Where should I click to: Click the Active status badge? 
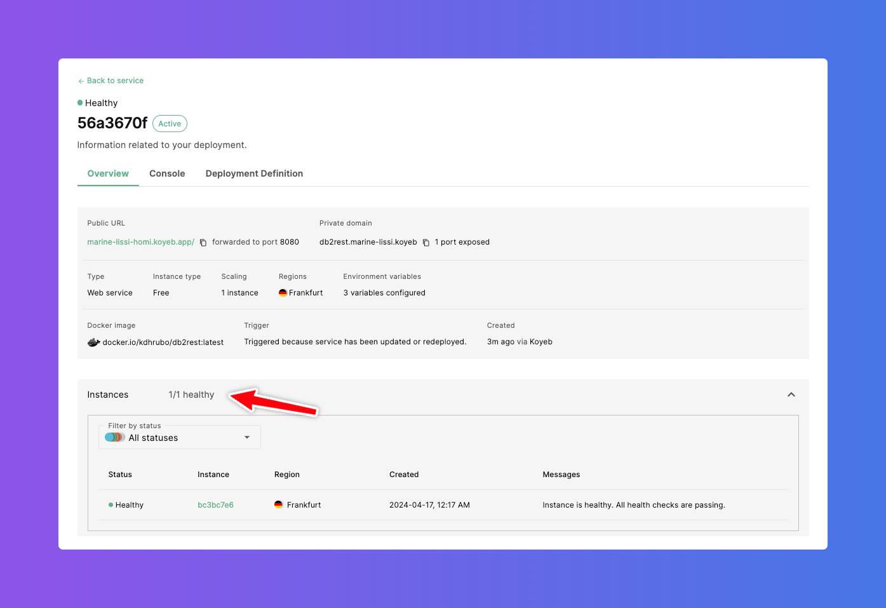click(170, 124)
